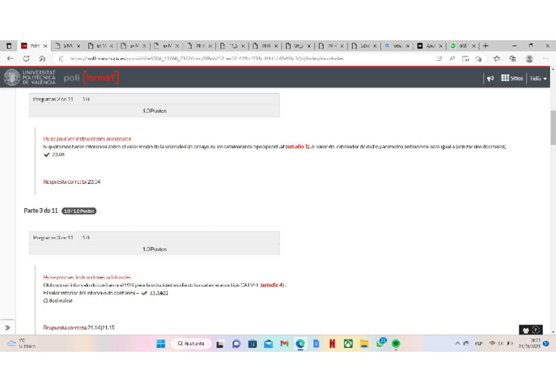The height and width of the screenshot is (392, 556).
Task: Open Microsoft Store from the taskbar
Action: [252, 344]
